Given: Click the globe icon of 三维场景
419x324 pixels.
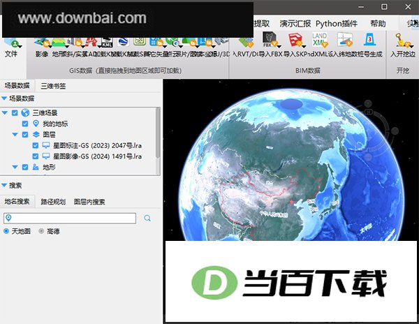Looking at the screenshot, I should point(25,112).
